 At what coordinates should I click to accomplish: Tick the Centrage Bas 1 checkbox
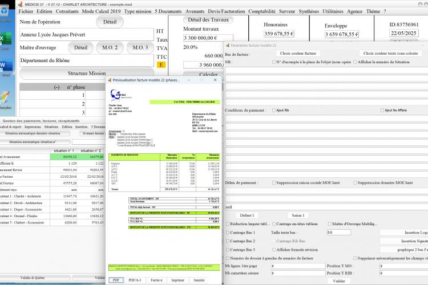point(228,233)
